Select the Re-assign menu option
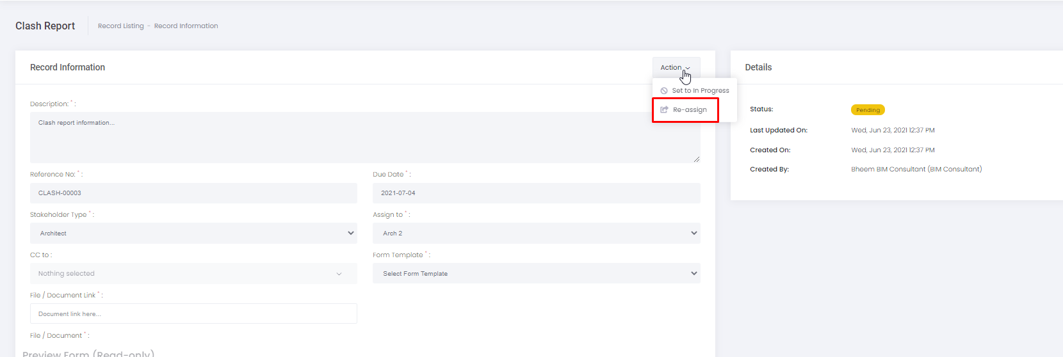 pos(690,110)
